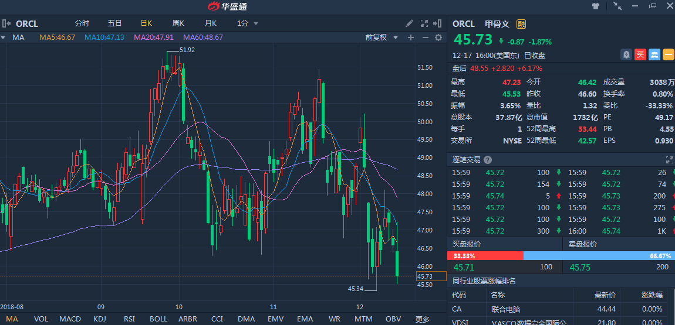
Task: Expand the 逐笔交易 trades panel
Action: point(669,160)
